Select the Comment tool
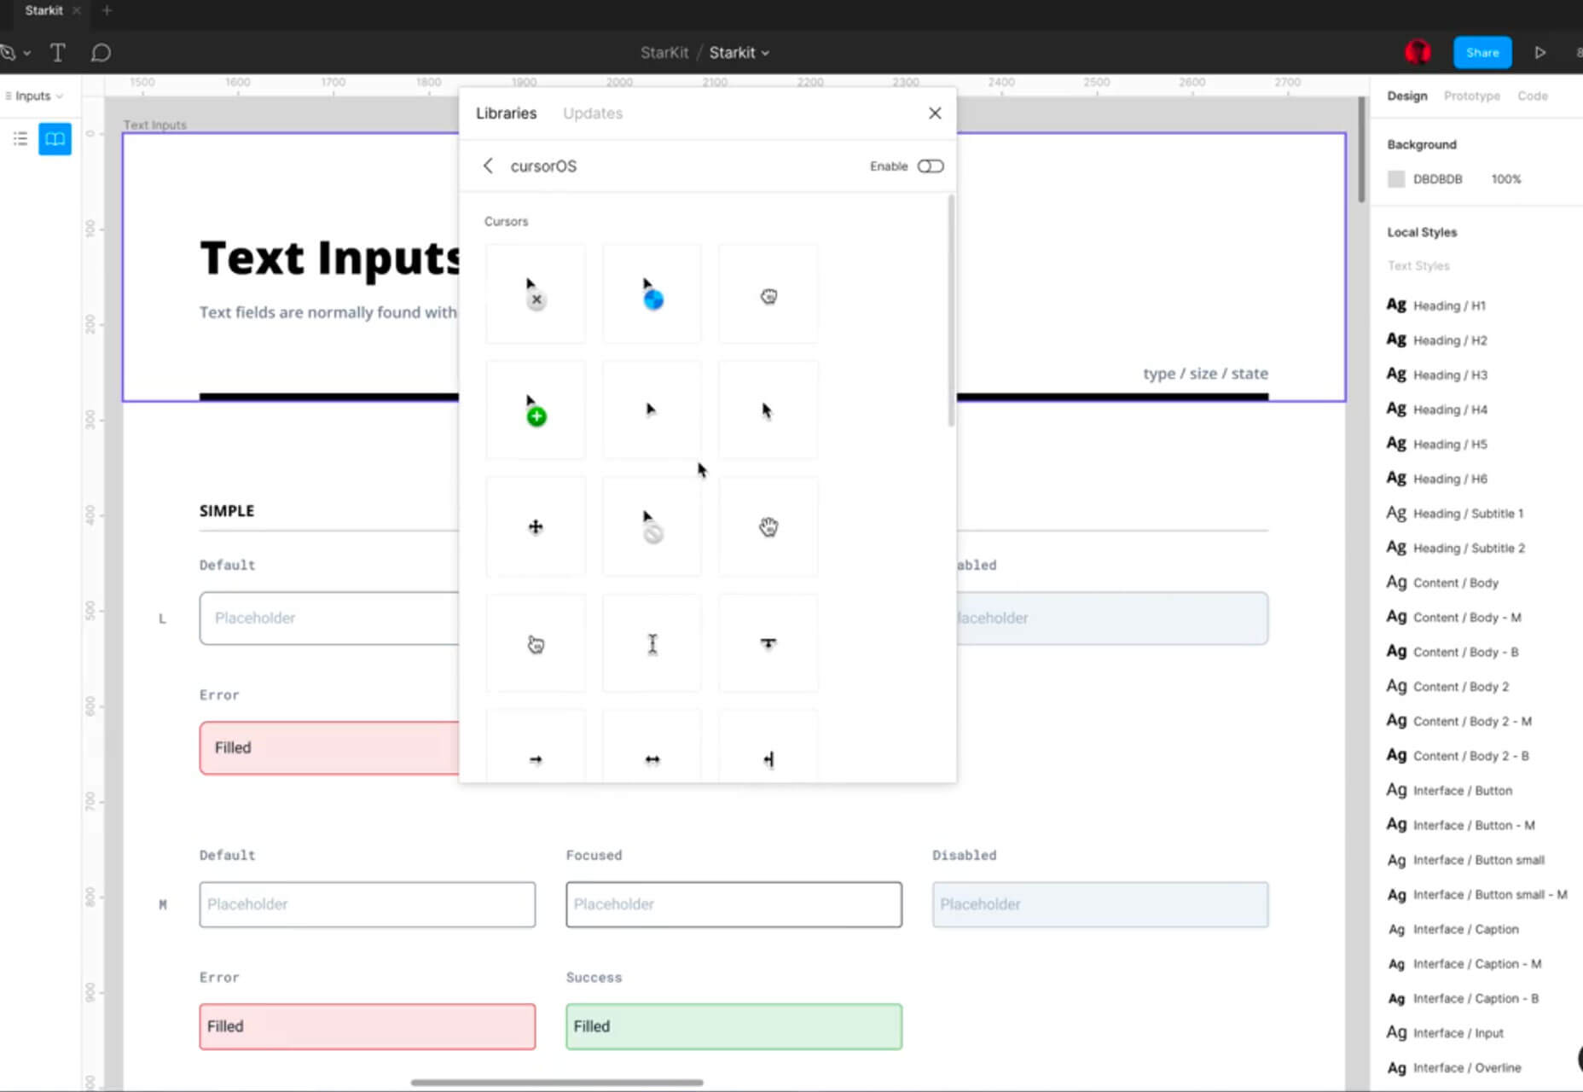This screenshot has height=1092, width=1583. pos(101,53)
